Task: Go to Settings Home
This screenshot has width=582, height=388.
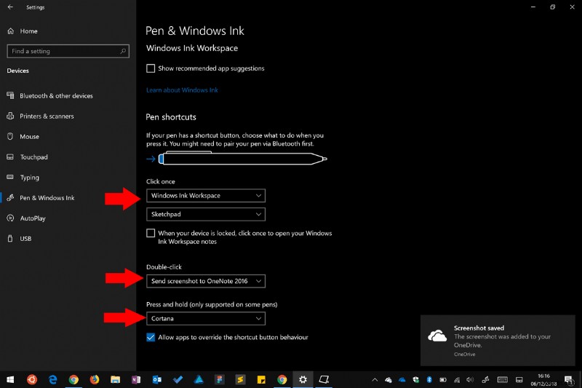Action: coord(23,31)
